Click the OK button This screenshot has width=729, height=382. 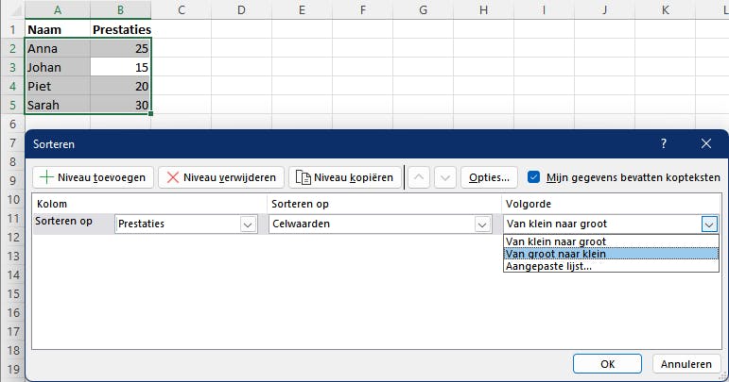tap(608, 363)
